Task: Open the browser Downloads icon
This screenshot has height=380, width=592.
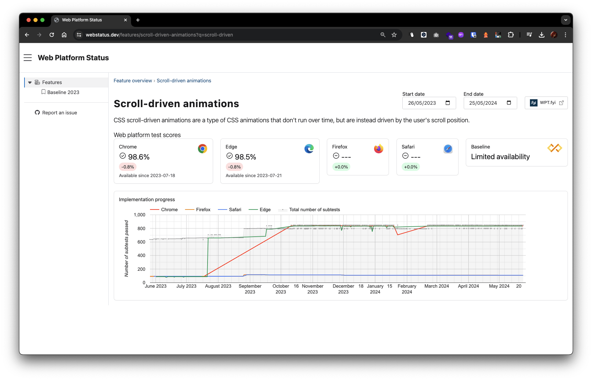Action: point(541,35)
